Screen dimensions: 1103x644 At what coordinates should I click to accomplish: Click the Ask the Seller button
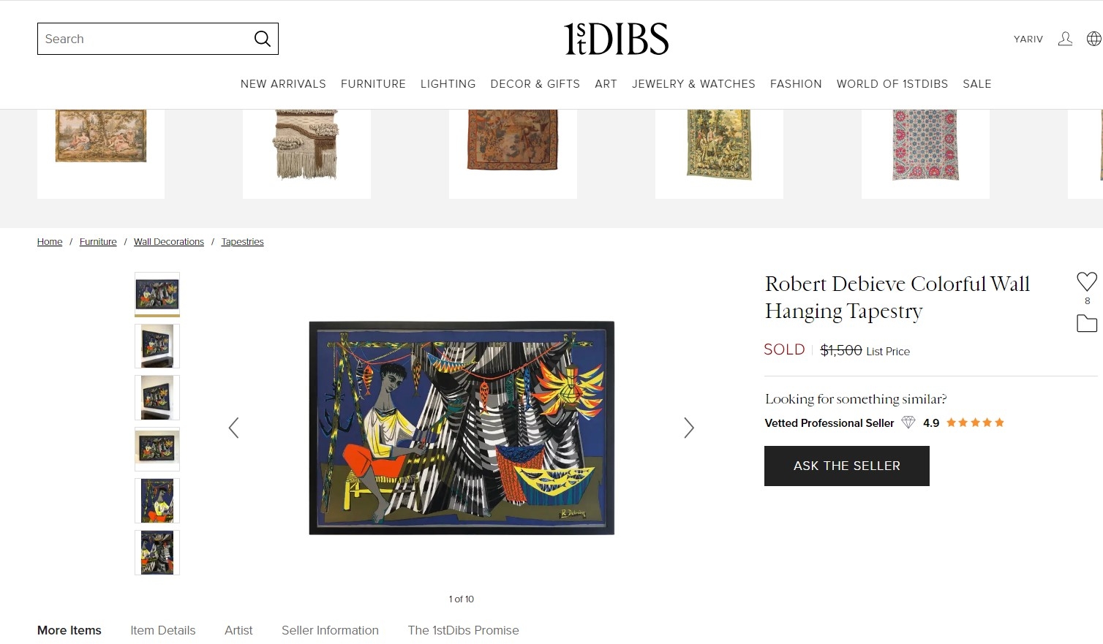pos(847,466)
